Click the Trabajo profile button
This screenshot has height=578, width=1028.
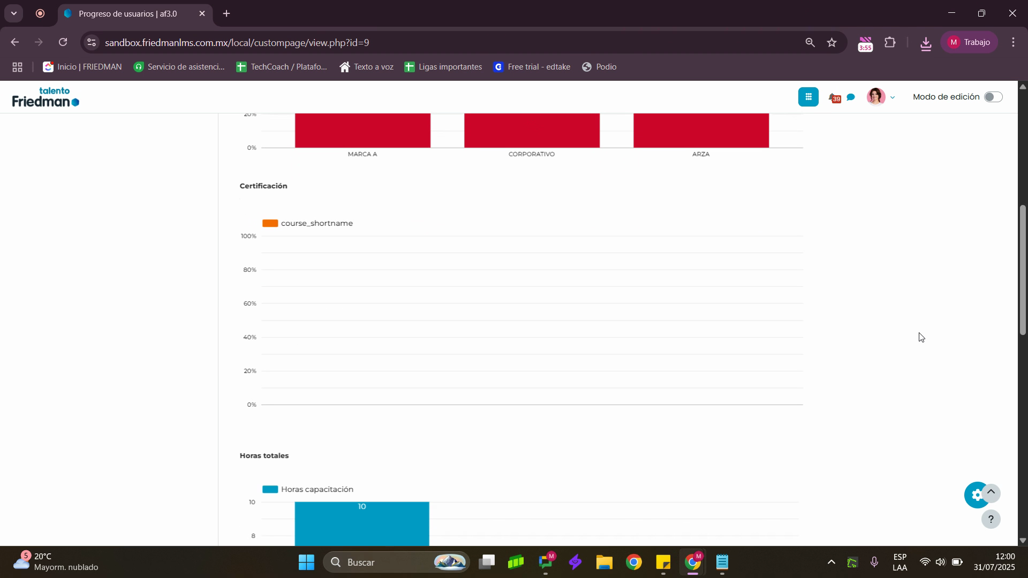[969, 43]
